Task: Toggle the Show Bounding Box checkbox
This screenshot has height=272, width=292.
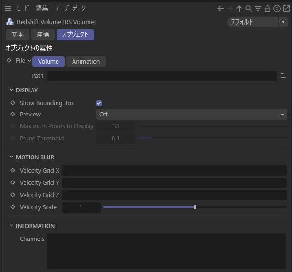Action: pyautogui.click(x=99, y=103)
